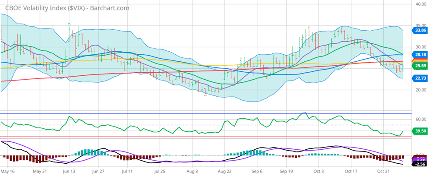428x176 pixels.
Task: Click the 20.00 price axis label
Action: [x=421, y=90]
